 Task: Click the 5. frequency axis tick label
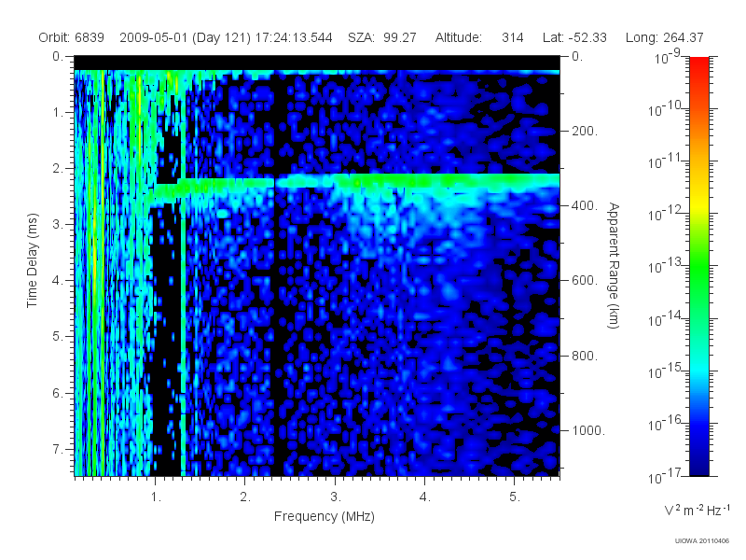click(x=515, y=497)
